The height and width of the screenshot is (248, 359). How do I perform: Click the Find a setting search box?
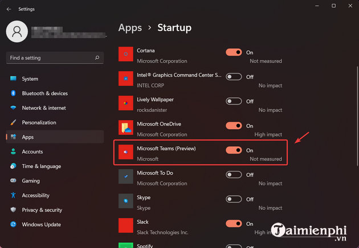click(x=55, y=58)
